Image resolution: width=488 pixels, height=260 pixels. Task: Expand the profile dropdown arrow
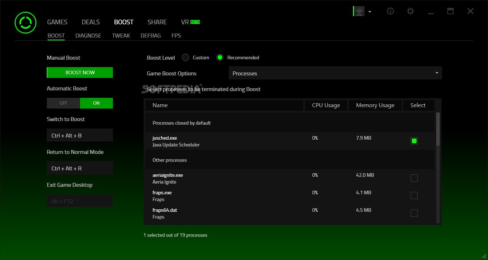tap(370, 12)
